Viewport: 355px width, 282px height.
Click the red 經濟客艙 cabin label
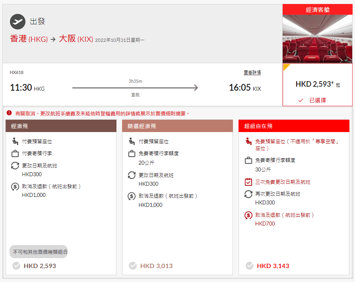[317, 10]
